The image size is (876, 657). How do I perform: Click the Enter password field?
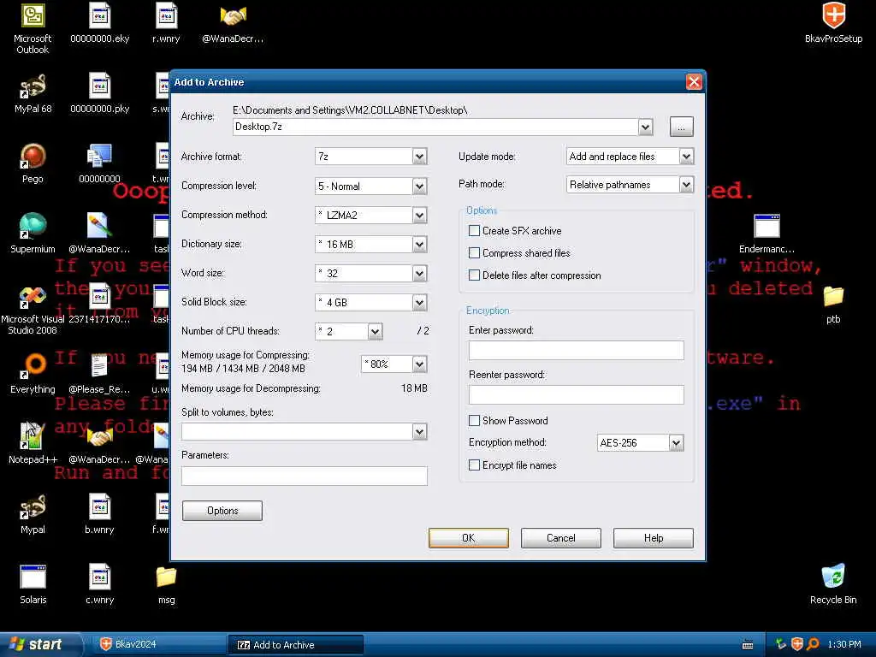576,350
